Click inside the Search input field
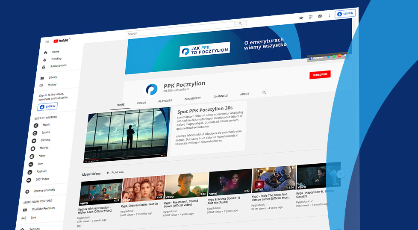The height and width of the screenshot is (230, 418). point(180,29)
